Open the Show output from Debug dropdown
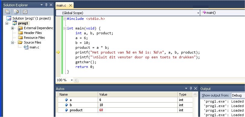 (238, 95)
